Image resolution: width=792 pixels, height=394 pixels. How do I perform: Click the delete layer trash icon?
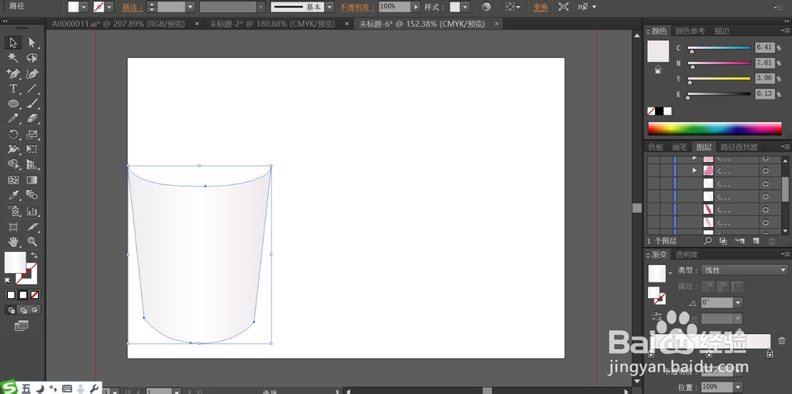click(771, 241)
